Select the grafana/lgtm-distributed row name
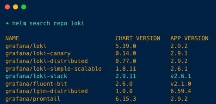 click(46, 91)
